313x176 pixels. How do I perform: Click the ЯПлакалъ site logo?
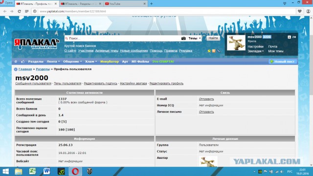click(37, 44)
